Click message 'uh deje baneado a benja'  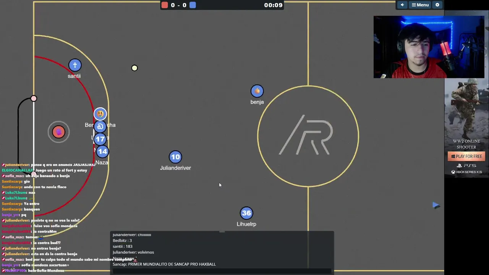click(x=48, y=176)
